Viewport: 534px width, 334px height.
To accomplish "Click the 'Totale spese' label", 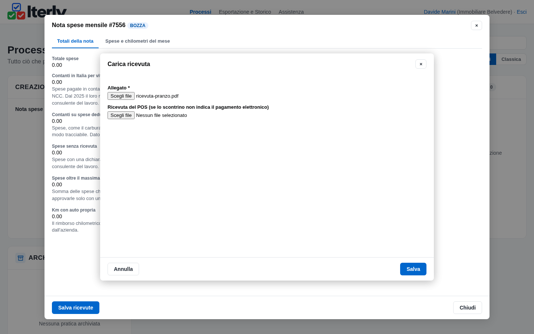I will tap(65, 59).
